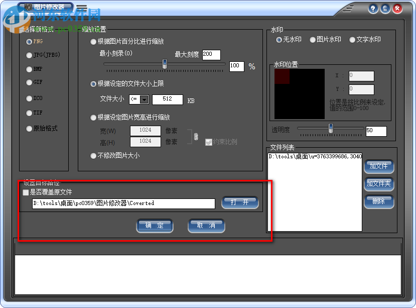Click the target path Coverted input field
This screenshot has height=308, width=416.
click(x=123, y=203)
